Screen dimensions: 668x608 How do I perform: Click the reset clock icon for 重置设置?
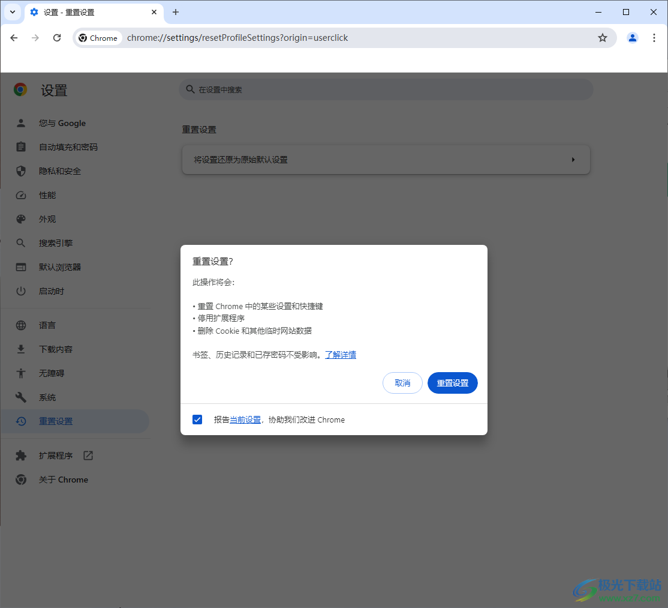point(21,421)
